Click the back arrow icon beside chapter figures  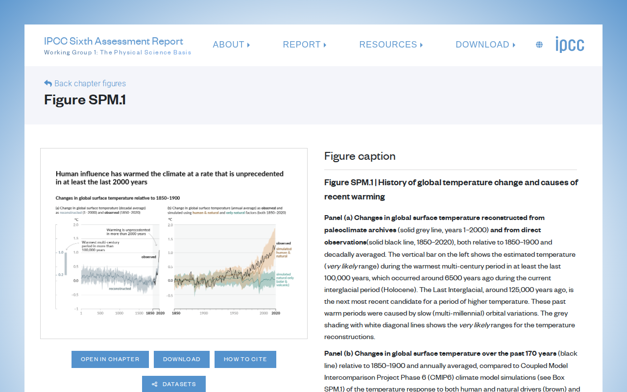(x=48, y=83)
